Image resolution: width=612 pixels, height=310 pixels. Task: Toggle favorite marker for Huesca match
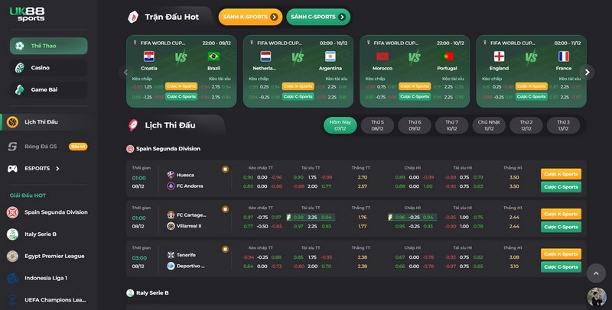[225, 169]
